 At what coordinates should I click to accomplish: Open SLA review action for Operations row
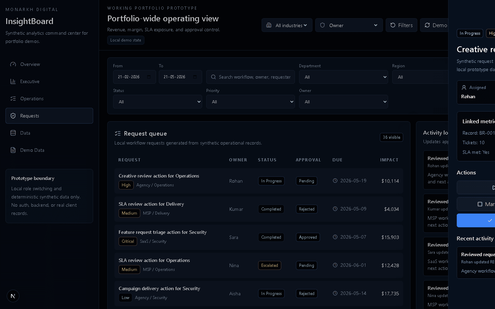pyautogui.click(x=259, y=265)
